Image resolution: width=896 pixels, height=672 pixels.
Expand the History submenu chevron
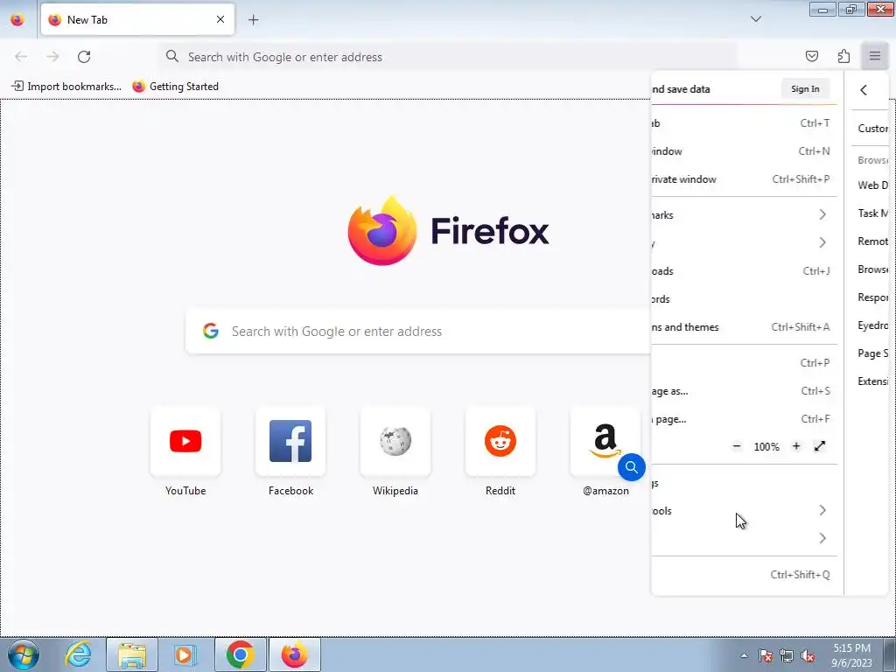tap(822, 243)
